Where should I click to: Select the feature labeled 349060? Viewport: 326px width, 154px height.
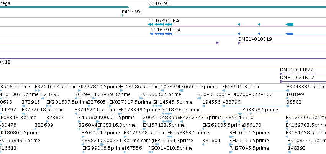pos(87,117)
